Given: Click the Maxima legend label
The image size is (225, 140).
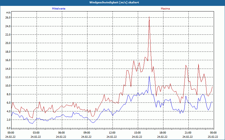Looking at the screenshot, I should point(165,9).
